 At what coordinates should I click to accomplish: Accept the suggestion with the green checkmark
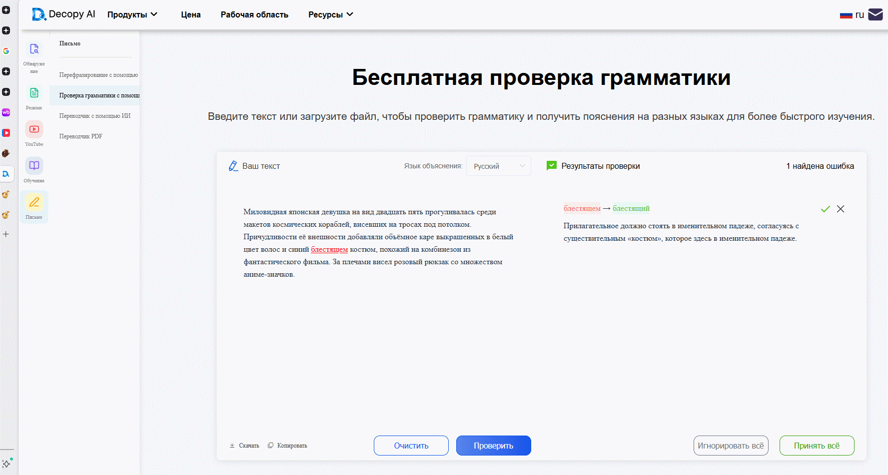[x=825, y=209]
